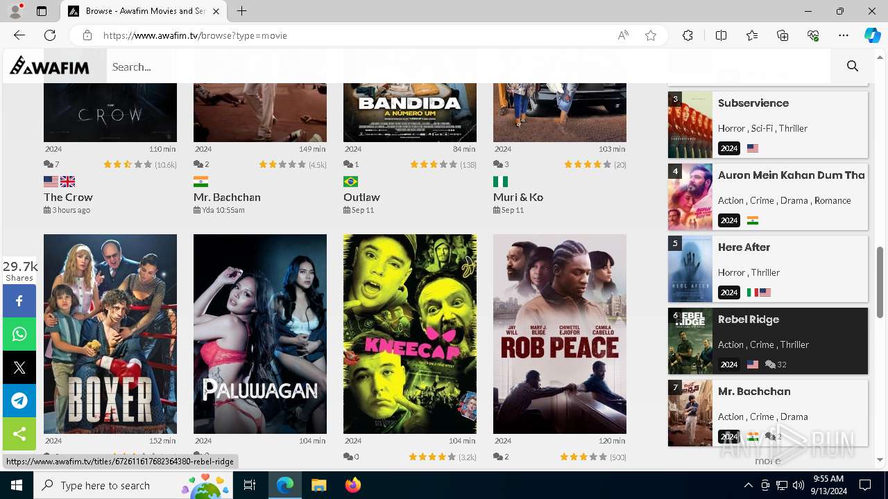The width and height of the screenshot is (888, 499).
Task: Open browser profile icon
Action: [15, 11]
